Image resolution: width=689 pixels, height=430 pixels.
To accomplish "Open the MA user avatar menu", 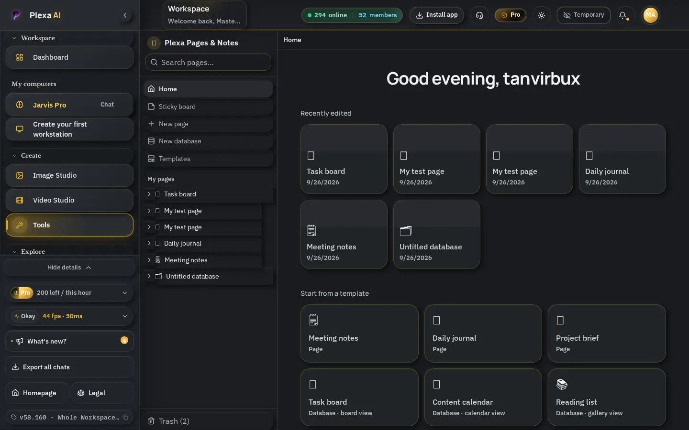I will (x=650, y=15).
